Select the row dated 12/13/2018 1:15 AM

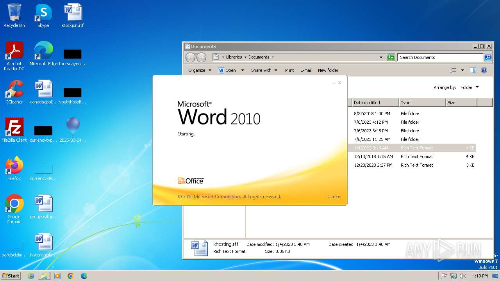click(412, 157)
